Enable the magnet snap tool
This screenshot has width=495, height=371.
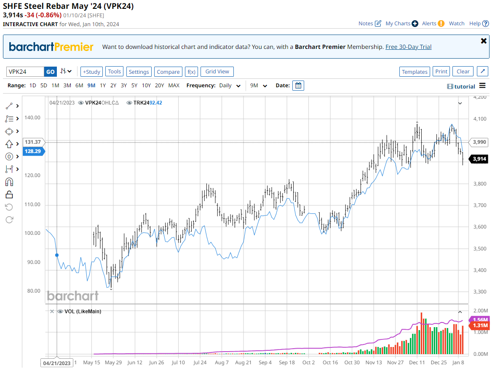(x=9, y=182)
